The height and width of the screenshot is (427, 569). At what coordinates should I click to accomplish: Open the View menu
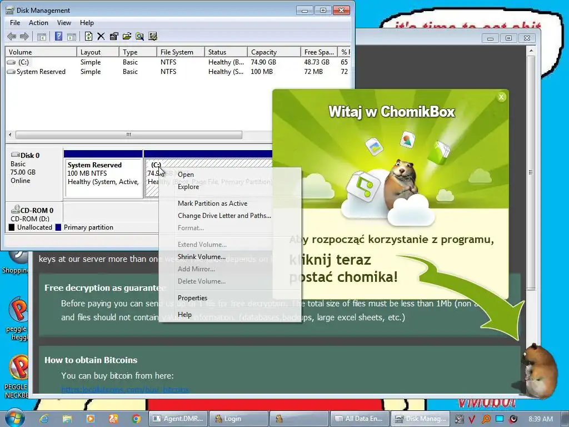64,22
